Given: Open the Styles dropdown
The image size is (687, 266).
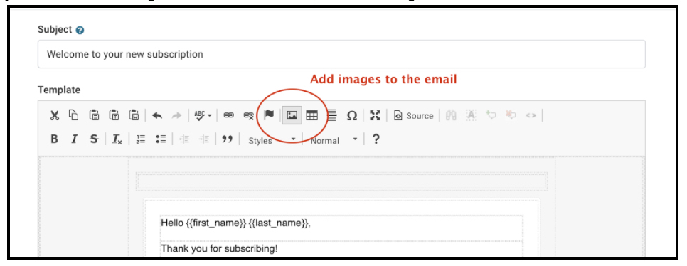Looking at the screenshot, I should (272, 140).
